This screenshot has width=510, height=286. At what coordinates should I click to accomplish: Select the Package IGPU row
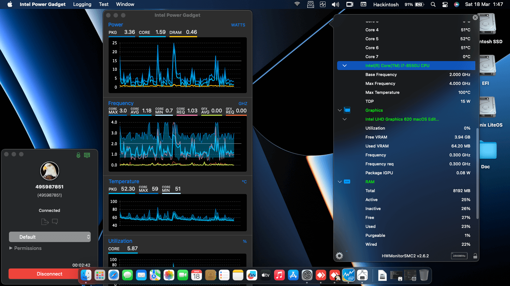point(406,173)
